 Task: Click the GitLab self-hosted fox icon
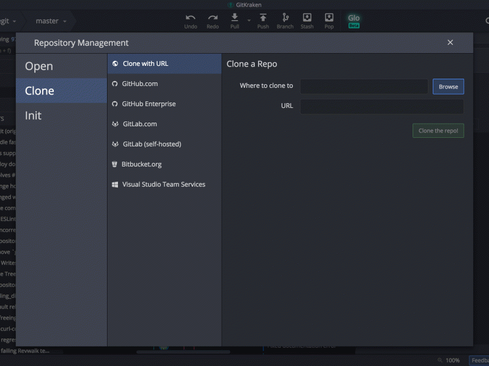(x=115, y=144)
